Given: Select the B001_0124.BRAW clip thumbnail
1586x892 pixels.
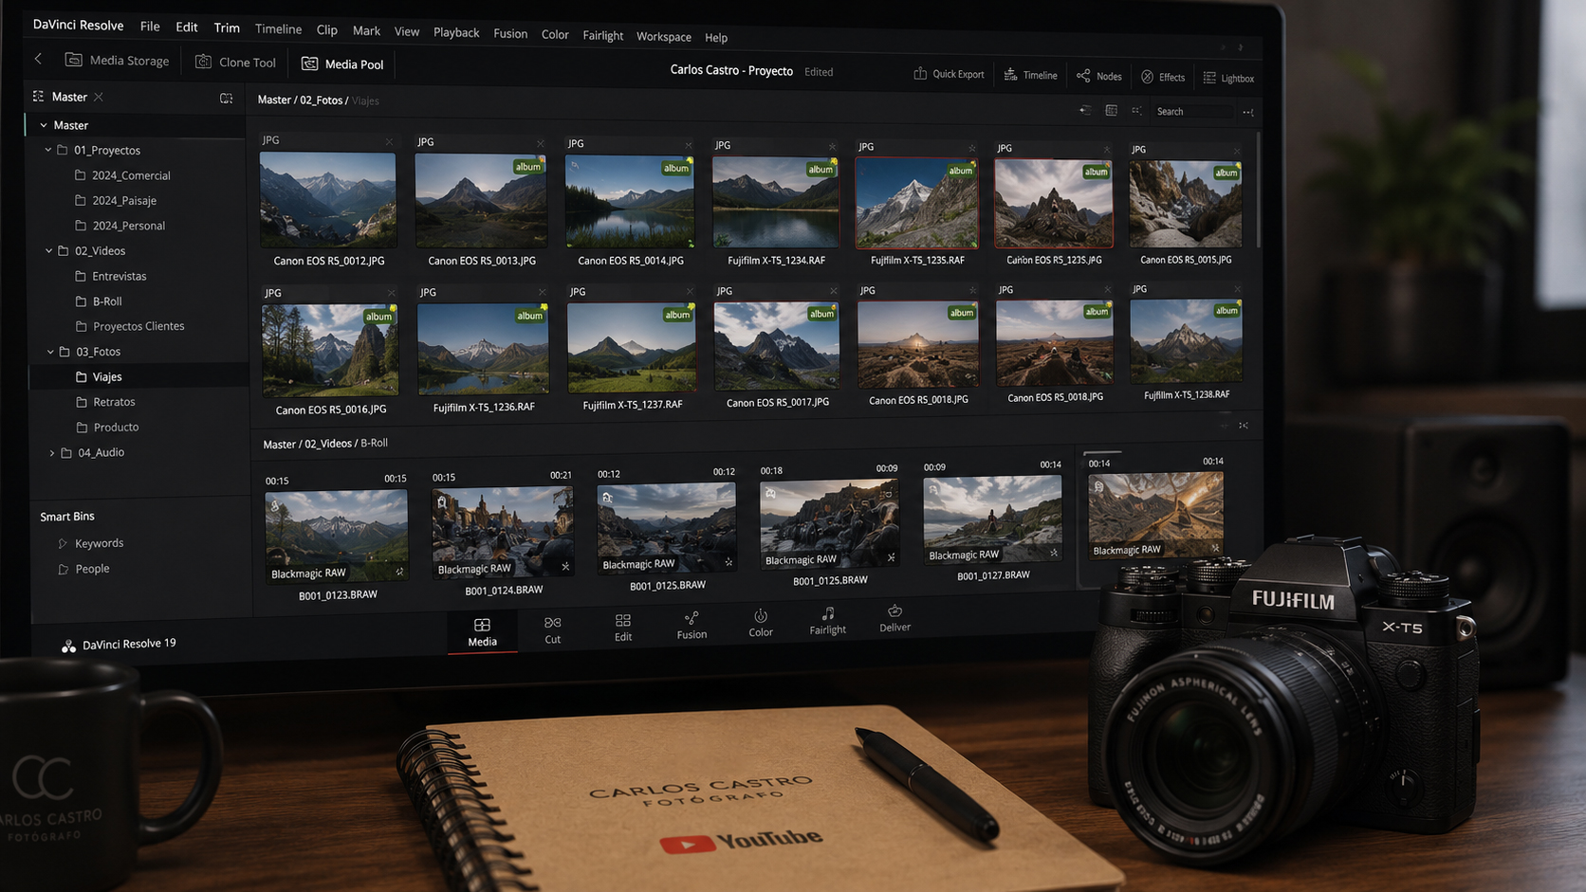Looking at the screenshot, I should point(503,531).
